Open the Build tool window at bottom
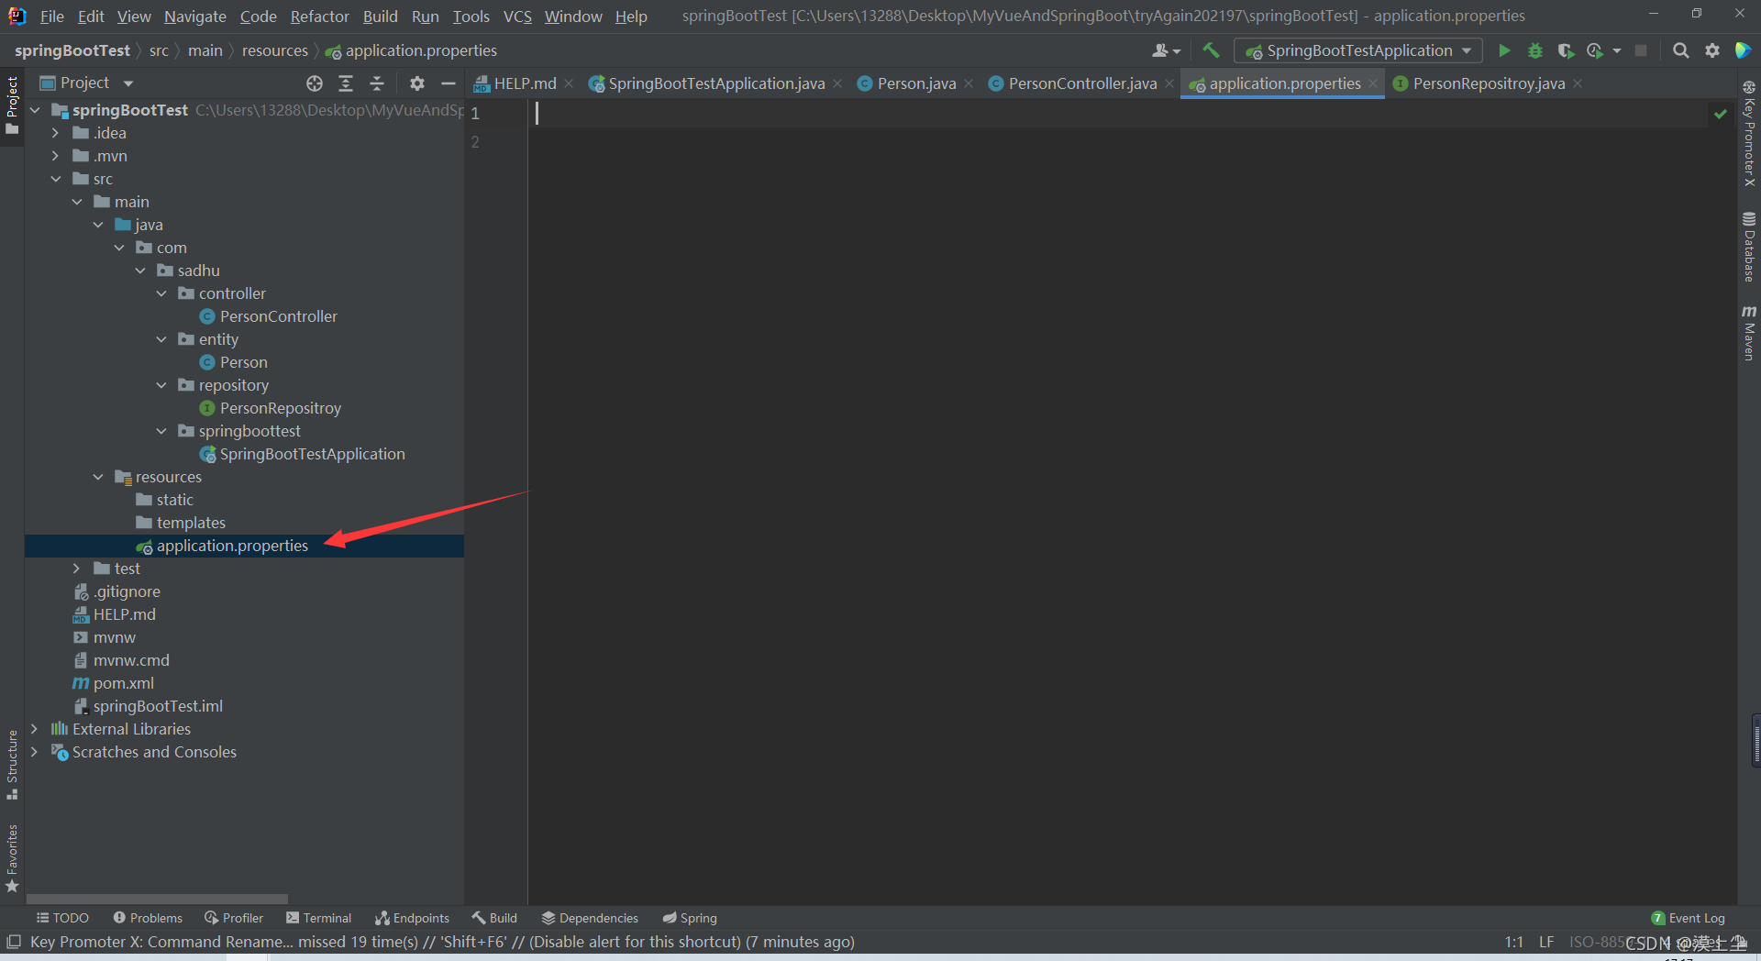Image resolution: width=1761 pixels, height=961 pixels. click(x=494, y=918)
